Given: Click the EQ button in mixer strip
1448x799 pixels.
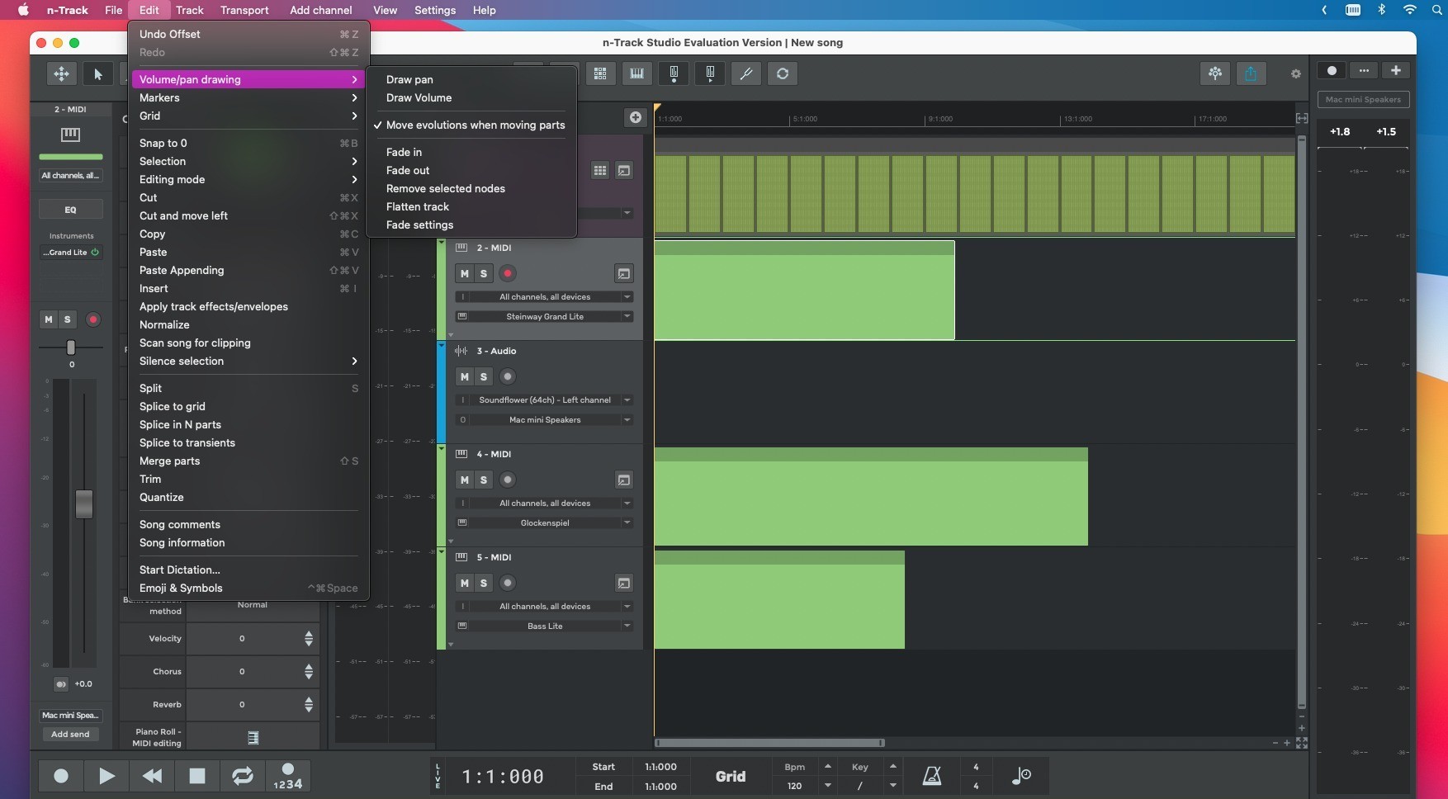Looking at the screenshot, I should coord(70,210).
